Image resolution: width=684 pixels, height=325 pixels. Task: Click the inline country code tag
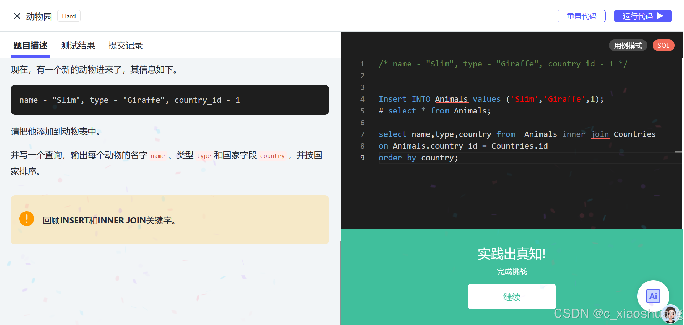coord(272,155)
